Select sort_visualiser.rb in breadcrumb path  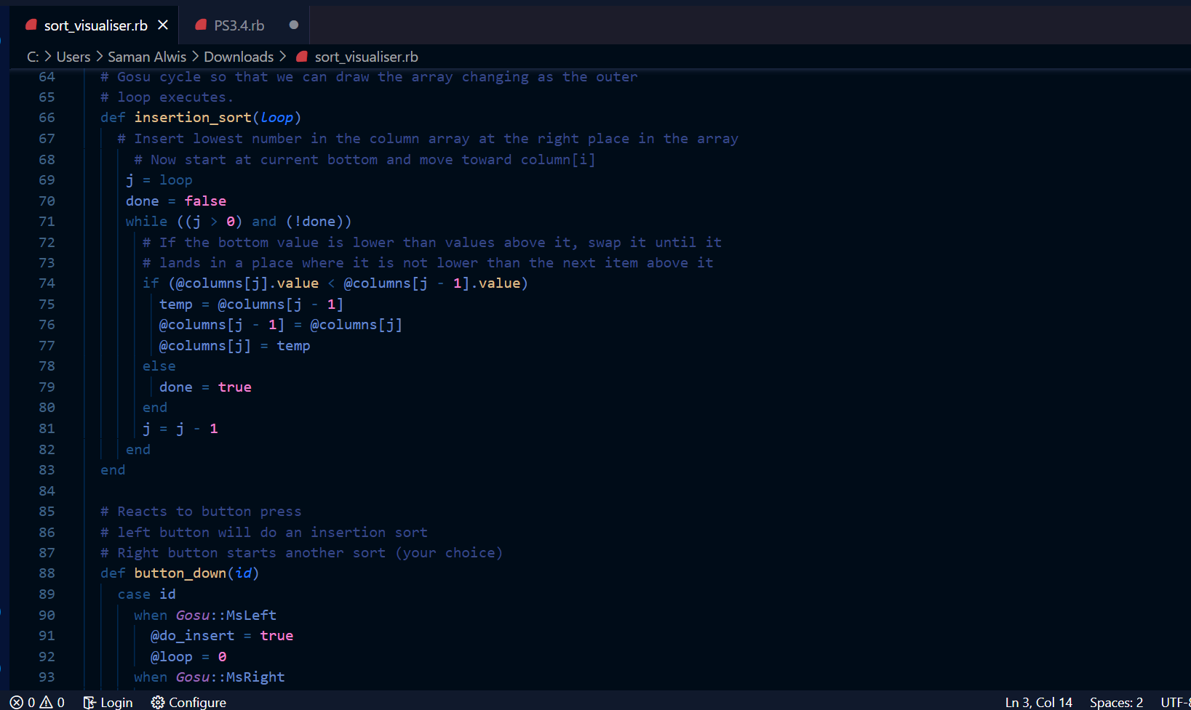tap(366, 57)
